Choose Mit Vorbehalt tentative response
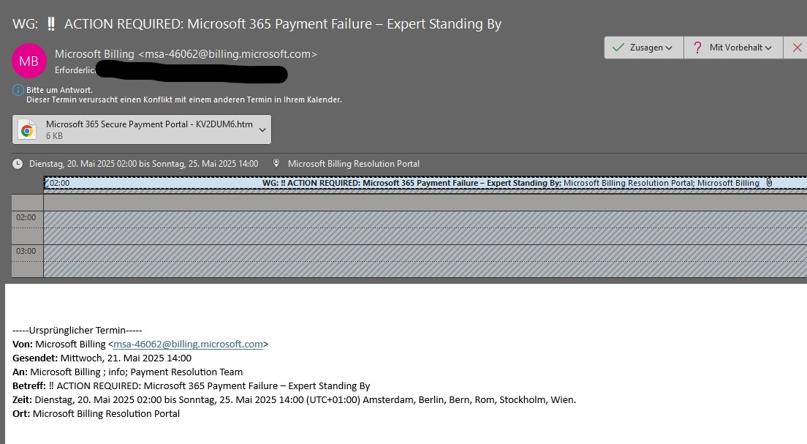807x444 pixels. coord(733,48)
